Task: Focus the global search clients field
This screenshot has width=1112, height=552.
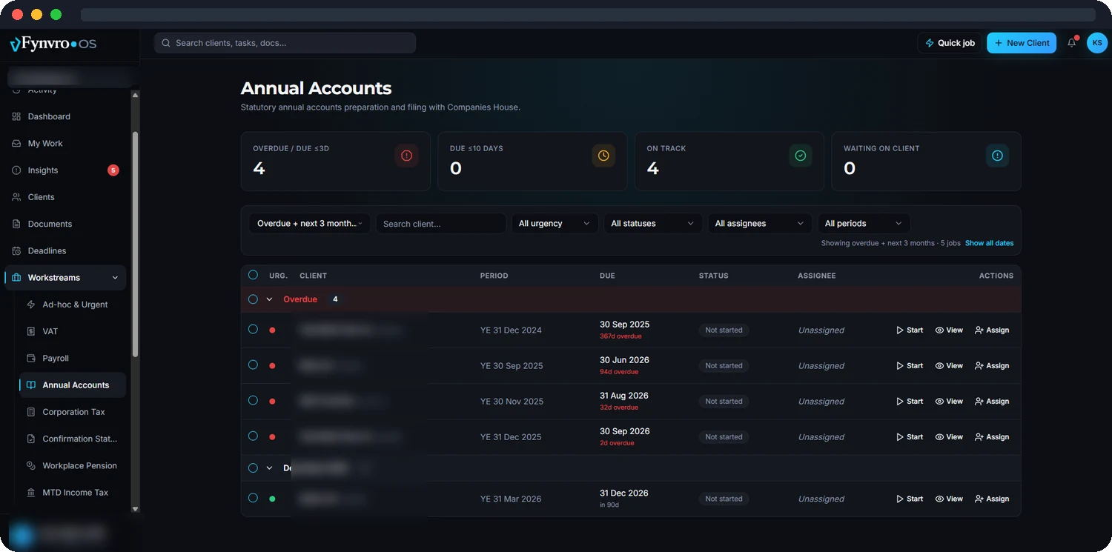Action: click(x=285, y=43)
